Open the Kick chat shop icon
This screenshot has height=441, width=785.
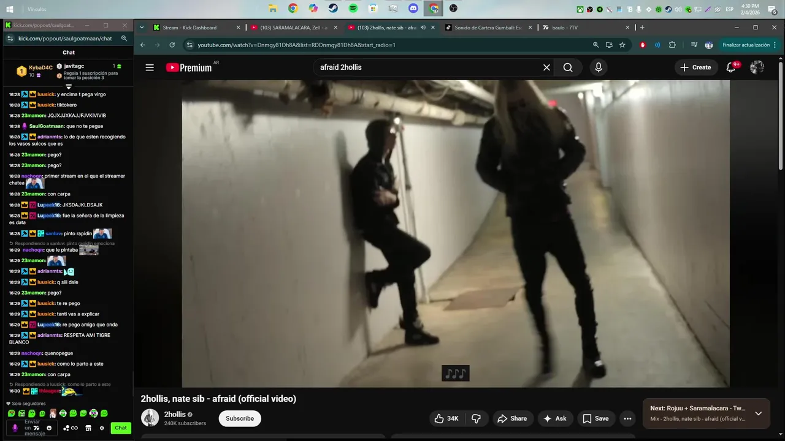(x=88, y=428)
